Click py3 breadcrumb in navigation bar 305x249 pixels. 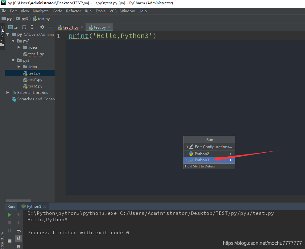point(22,19)
